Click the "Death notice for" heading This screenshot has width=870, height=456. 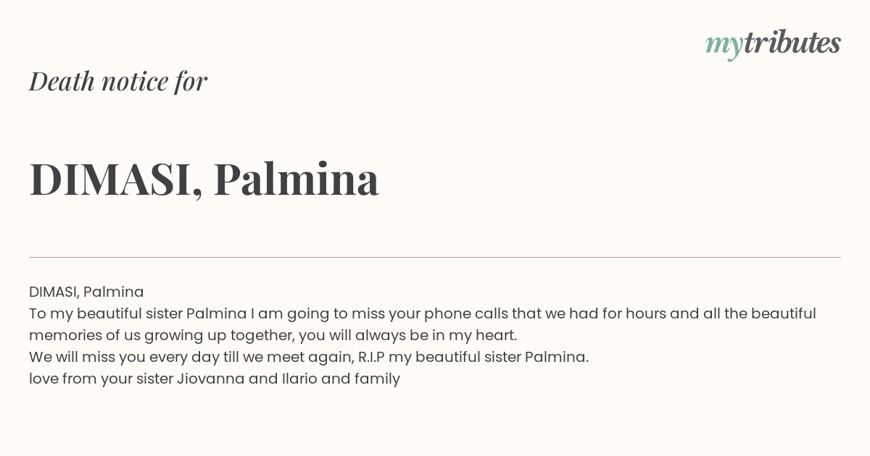pos(118,81)
